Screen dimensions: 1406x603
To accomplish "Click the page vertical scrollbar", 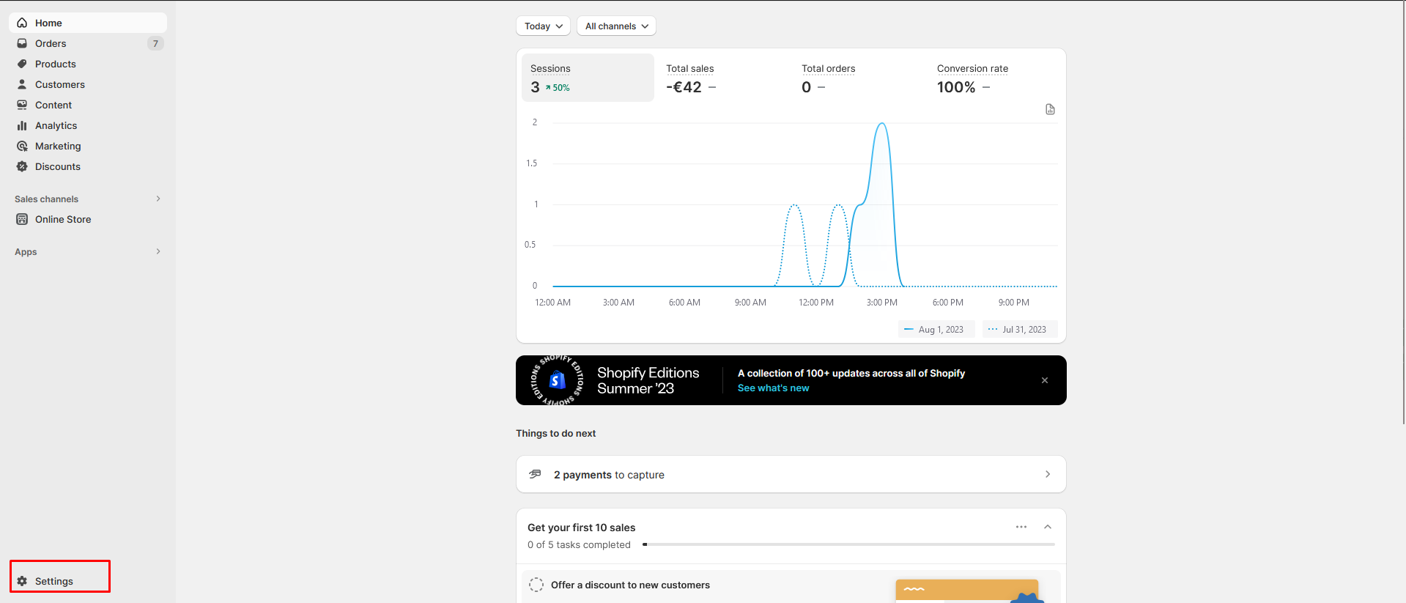I will click(1403, 212).
